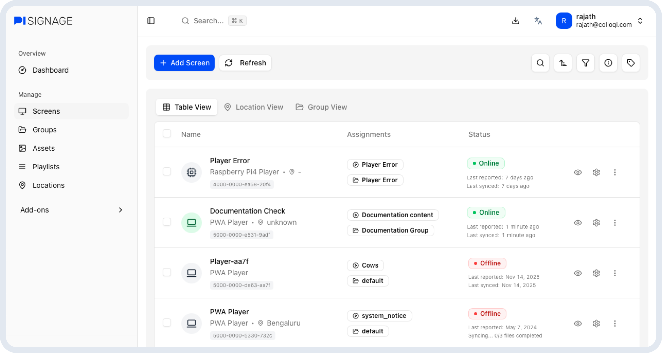Click the info circle icon
Screen dimensions: 662x353
click(608, 63)
